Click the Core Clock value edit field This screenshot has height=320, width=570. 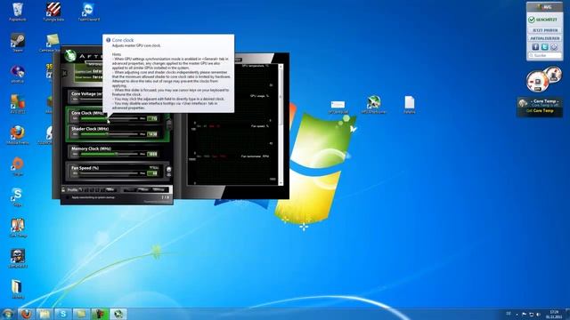point(152,118)
